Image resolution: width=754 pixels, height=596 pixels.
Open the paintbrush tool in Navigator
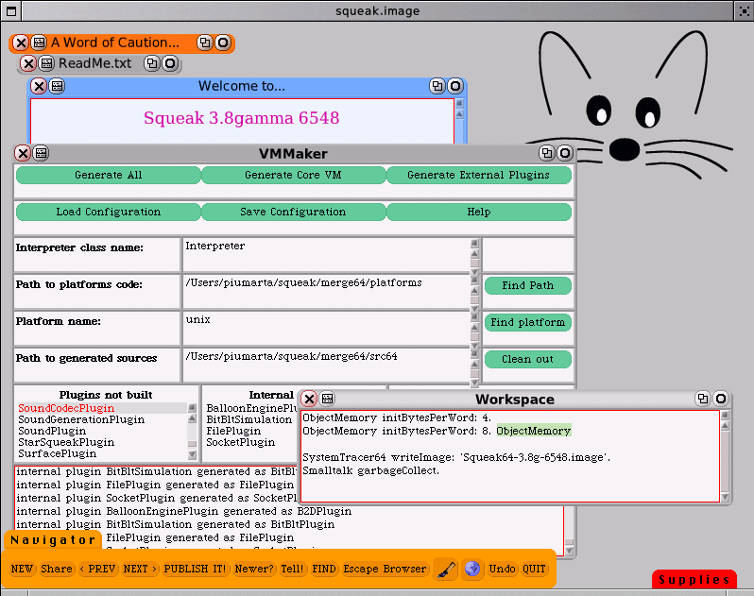pos(445,570)
